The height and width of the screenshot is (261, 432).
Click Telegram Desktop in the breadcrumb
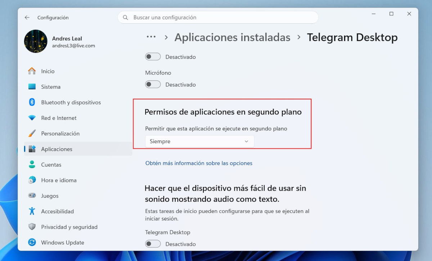click(x=352, y=37)
